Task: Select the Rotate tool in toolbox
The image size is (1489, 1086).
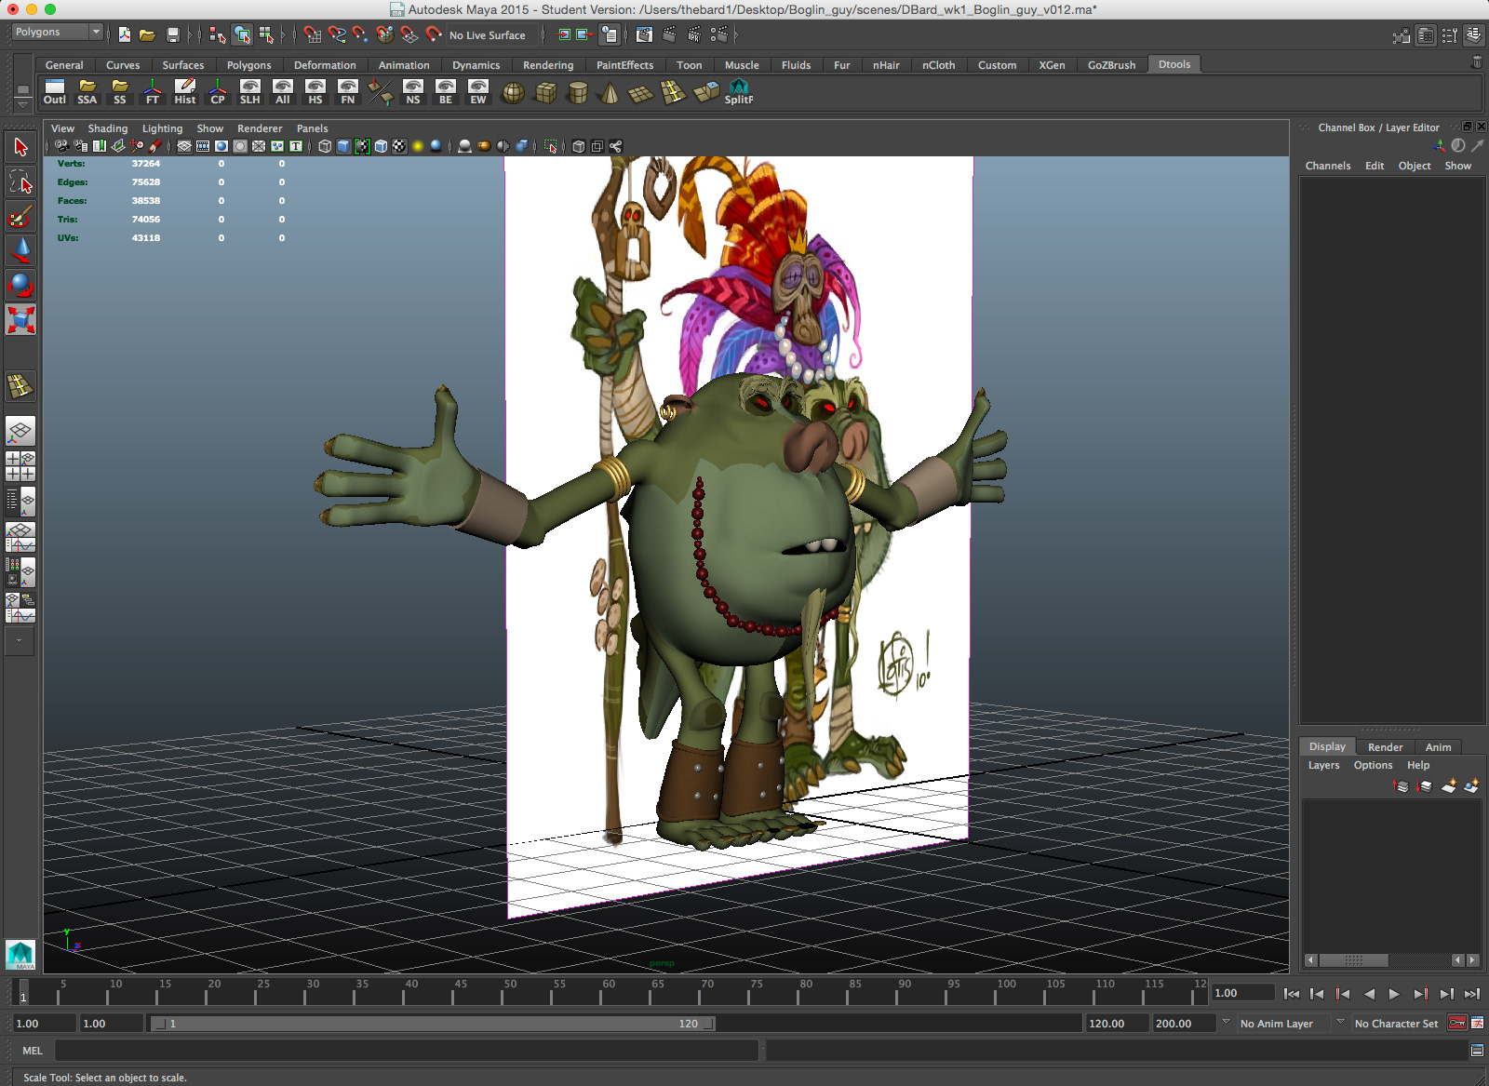Action: point(20,285)
